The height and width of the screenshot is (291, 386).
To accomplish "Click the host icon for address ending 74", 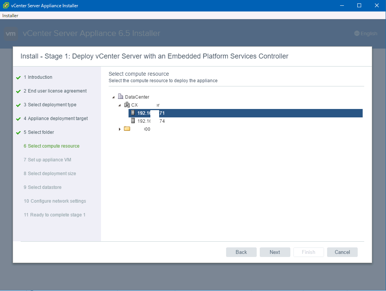I will coord(133,120).
